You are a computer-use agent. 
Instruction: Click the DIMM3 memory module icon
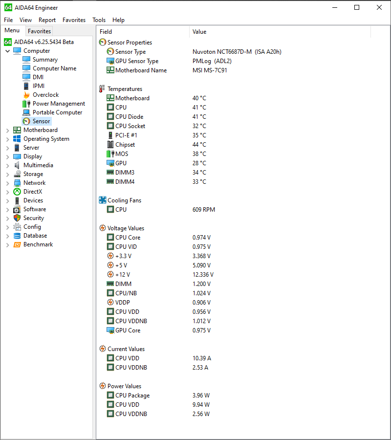click(x=110, y=172)
